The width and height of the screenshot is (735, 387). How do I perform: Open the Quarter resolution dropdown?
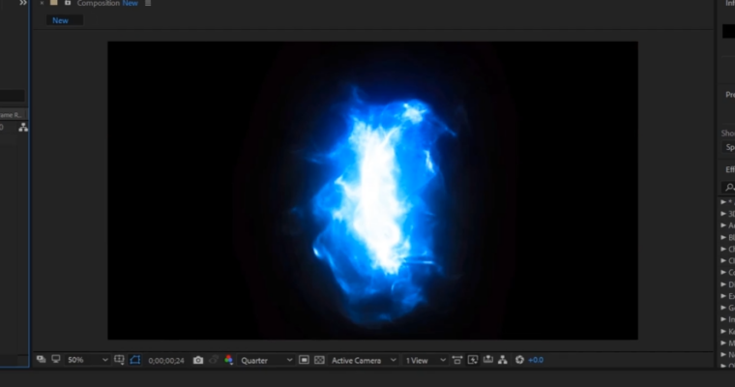point(266,360)
